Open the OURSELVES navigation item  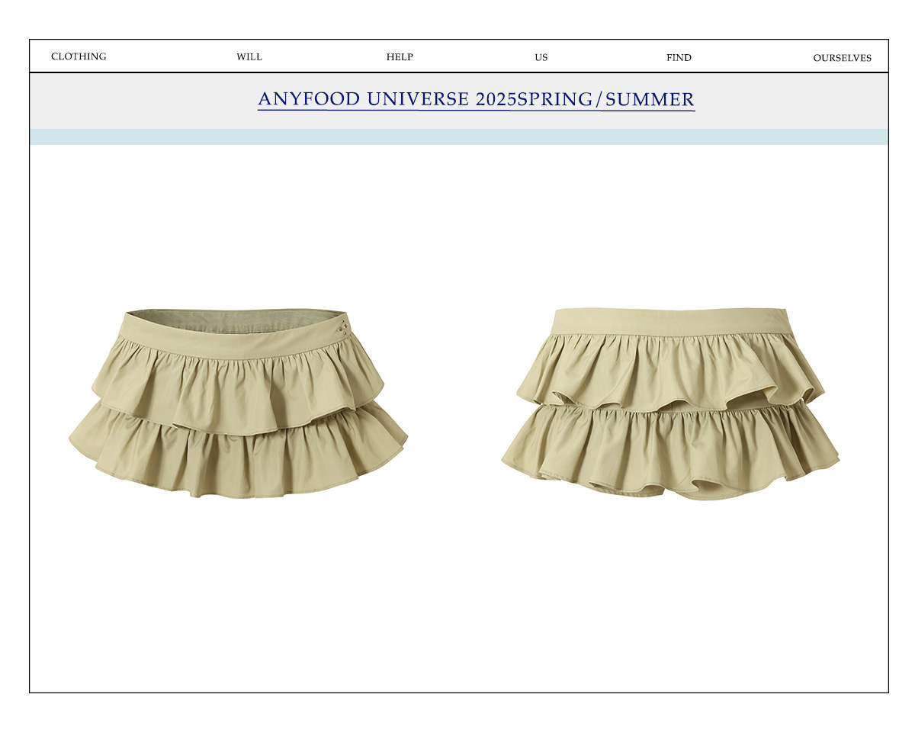pyautogui.click(x=842, y=58)
